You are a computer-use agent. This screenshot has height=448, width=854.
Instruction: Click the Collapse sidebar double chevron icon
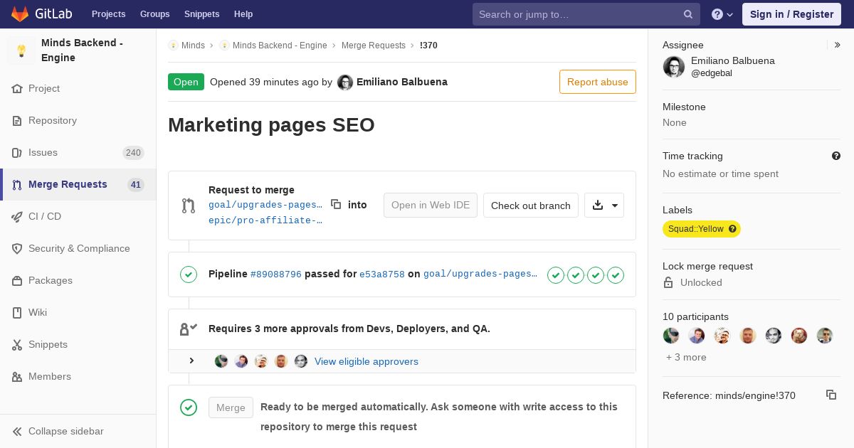[x=17, y=431]
